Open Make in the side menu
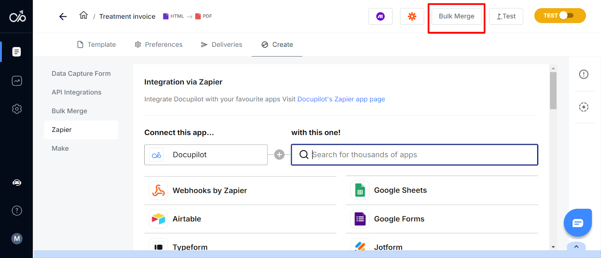 point(60,149)
